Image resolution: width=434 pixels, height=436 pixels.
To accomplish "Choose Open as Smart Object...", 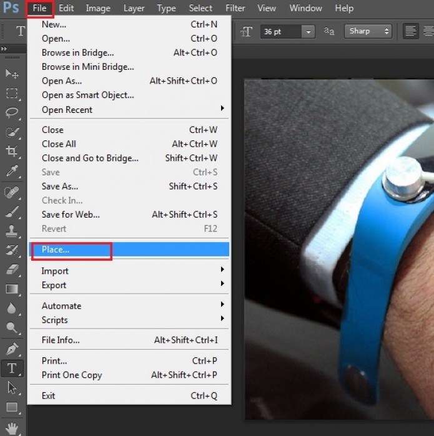I will [x=129, y=95].
